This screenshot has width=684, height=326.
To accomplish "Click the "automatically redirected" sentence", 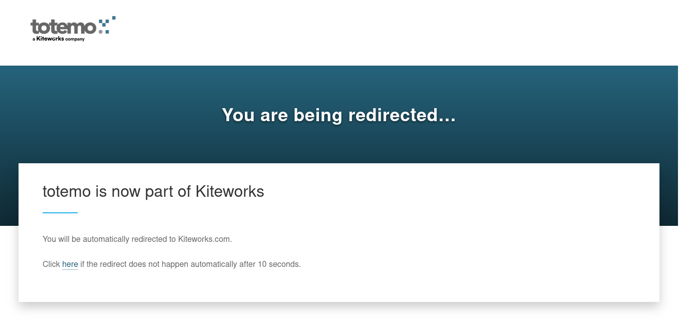I will click(137, 239).
